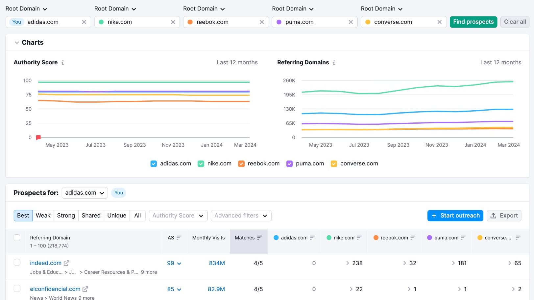Open the elconfidencial.com domain link
The width and height of the screenshot is (534, 300).
pyautogui.click(x=55, y=289)
